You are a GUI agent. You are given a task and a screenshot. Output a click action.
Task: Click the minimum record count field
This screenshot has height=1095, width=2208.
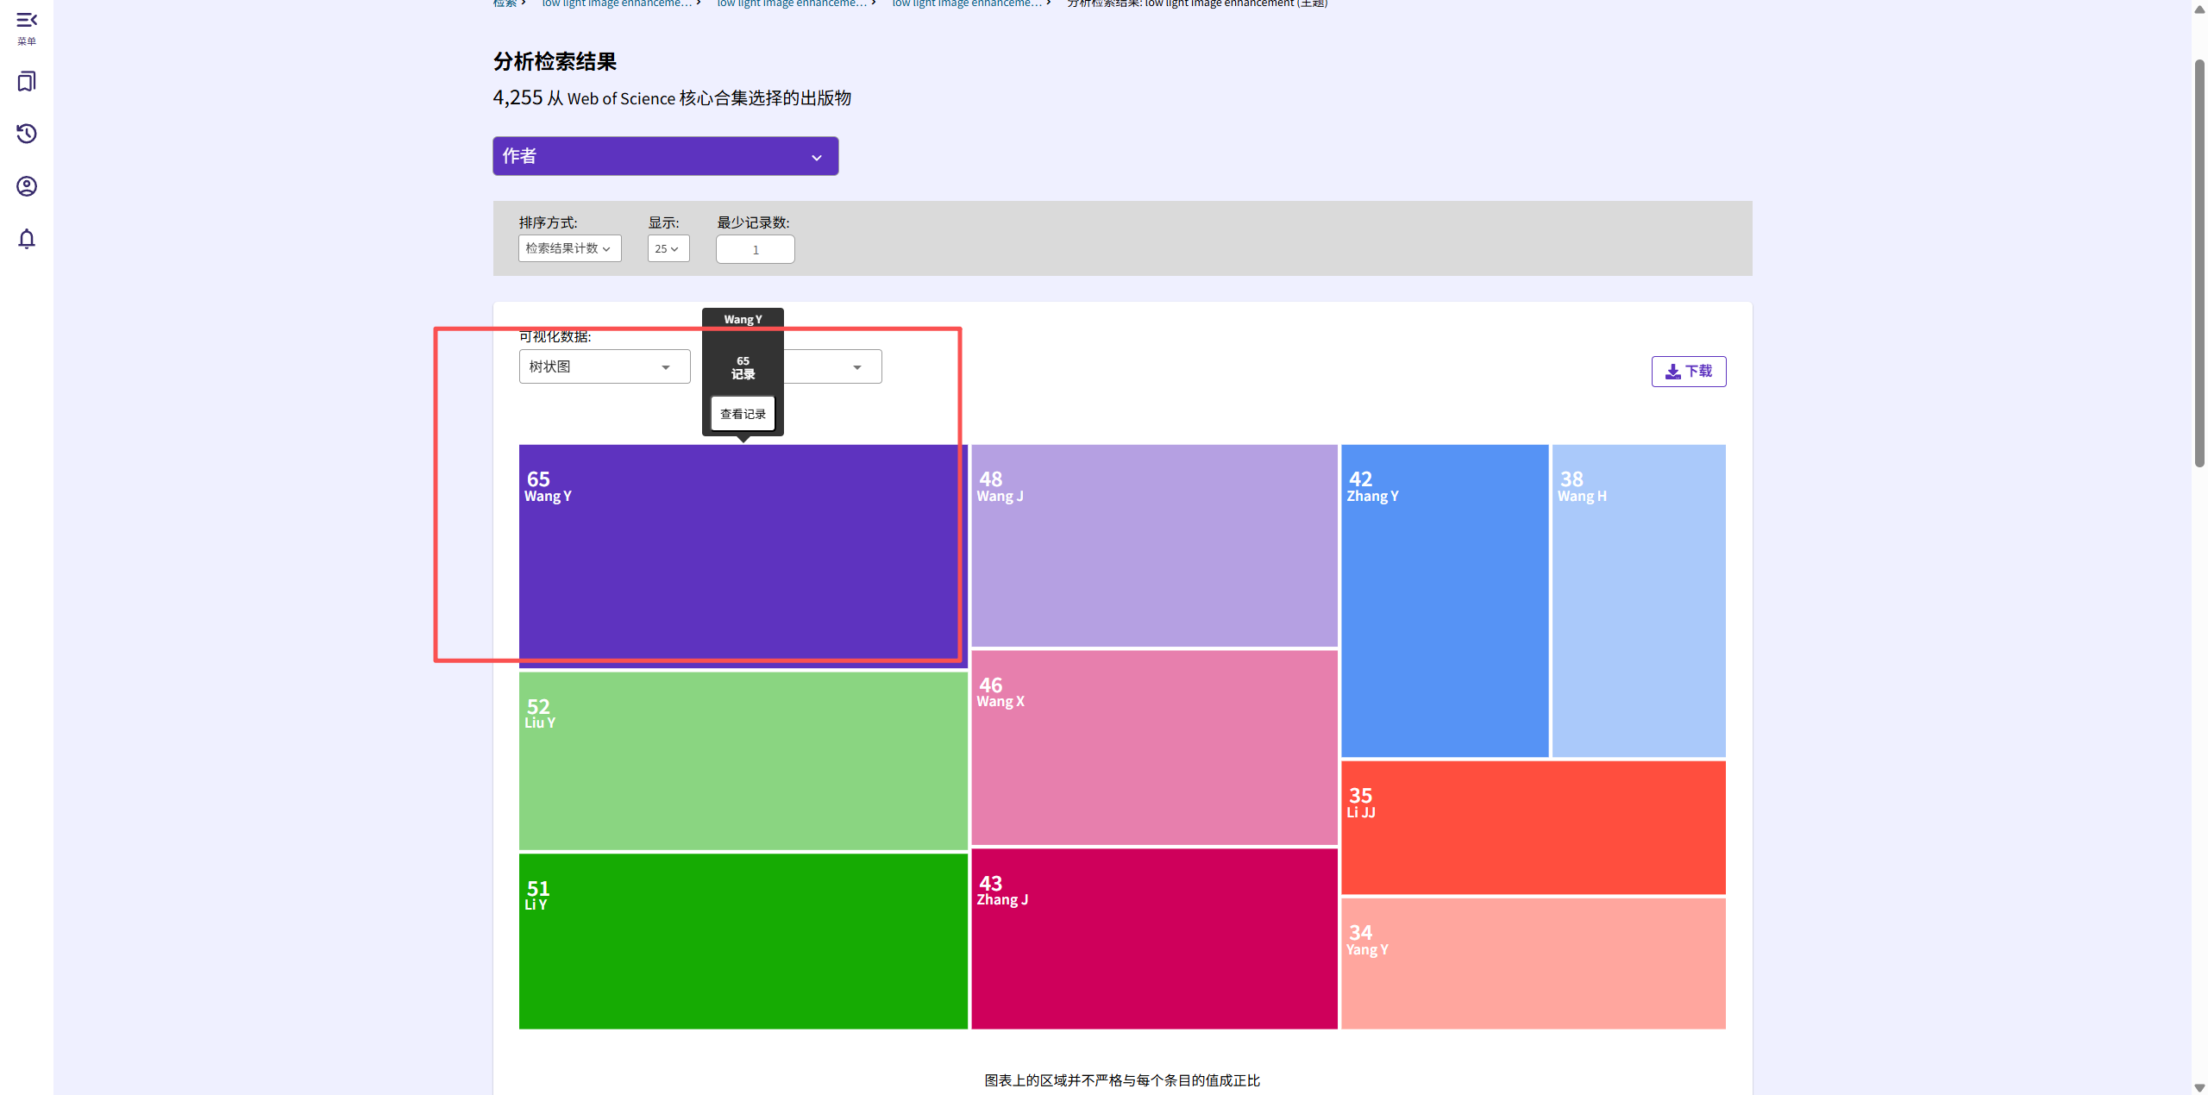coord(755,249)
